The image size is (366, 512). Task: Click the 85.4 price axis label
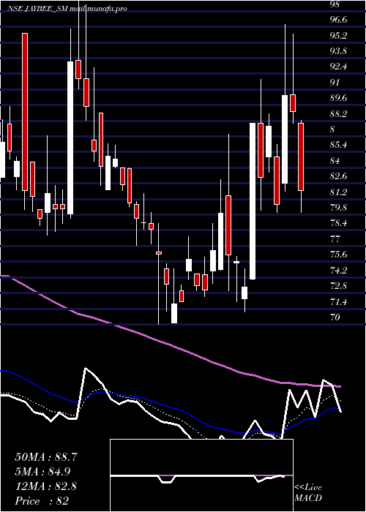338,145
